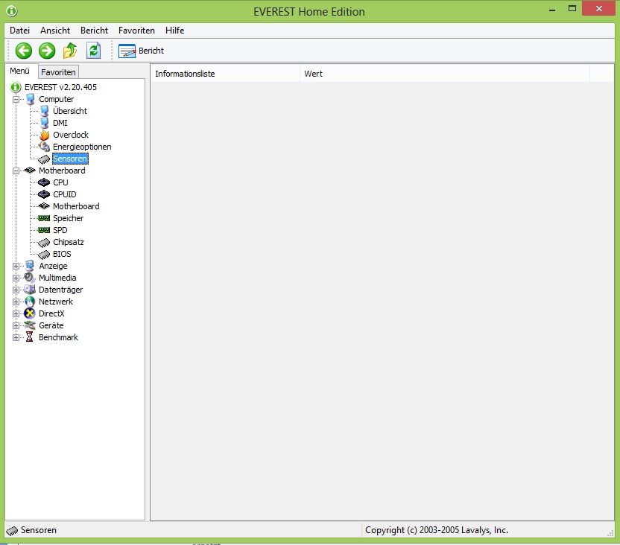The height and width of the screenshot is (545, 620).
Task: Select the Speicher tree item
Action: tap(69, 218)
